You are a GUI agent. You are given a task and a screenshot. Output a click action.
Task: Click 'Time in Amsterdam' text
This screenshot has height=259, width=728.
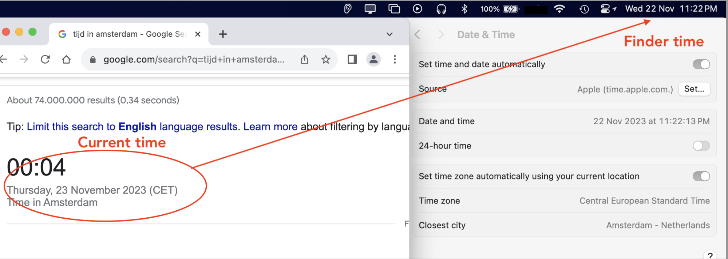coord(52,202)
